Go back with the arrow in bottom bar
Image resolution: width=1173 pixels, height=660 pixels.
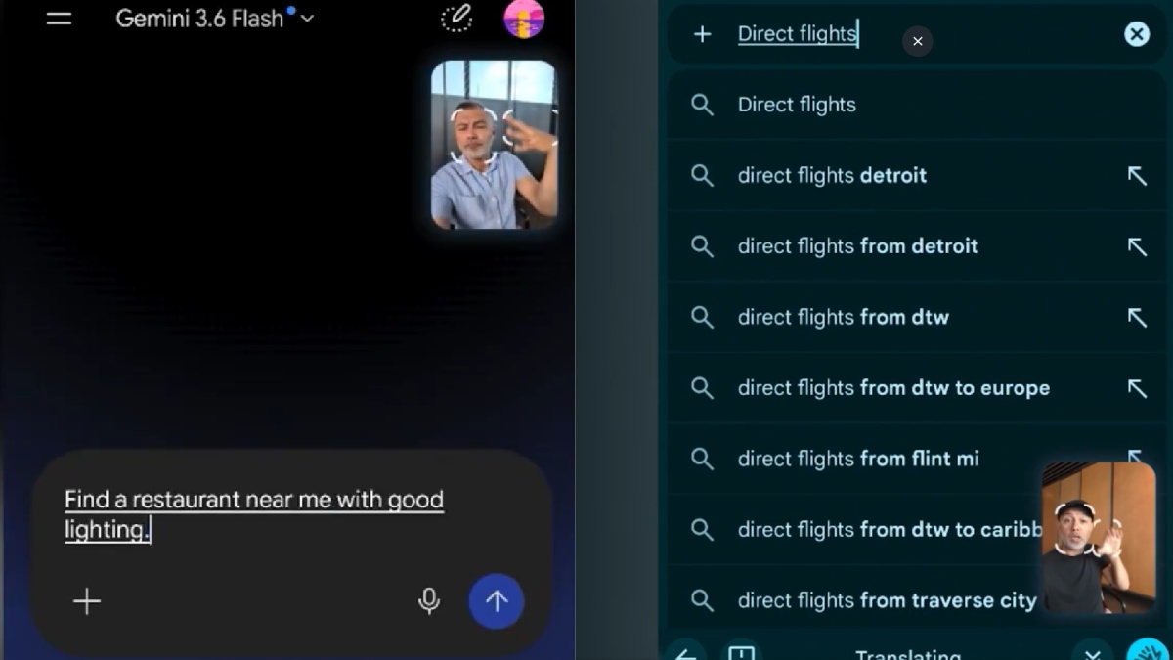coord(686,653)
